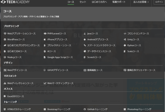165x112 pixels.
Task: Click the chart icon beside Webマーケティングコース
Action: 45,83
